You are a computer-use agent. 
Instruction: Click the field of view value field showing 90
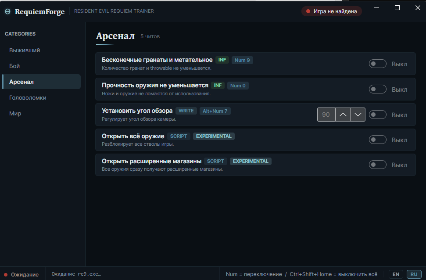(326, 115)
